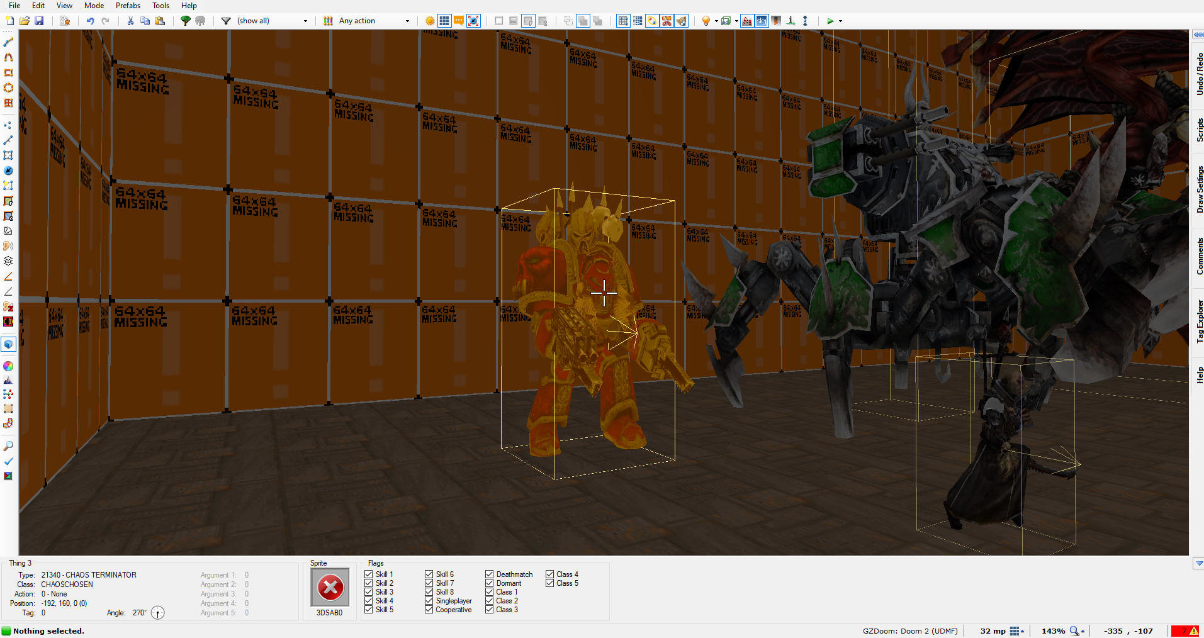1204x638 pixels.
Task: Select the Draw Ellipse tool
Action: (x=8, y=87)
